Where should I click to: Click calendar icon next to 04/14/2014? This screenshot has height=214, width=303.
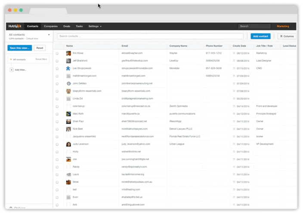(234, 106)
